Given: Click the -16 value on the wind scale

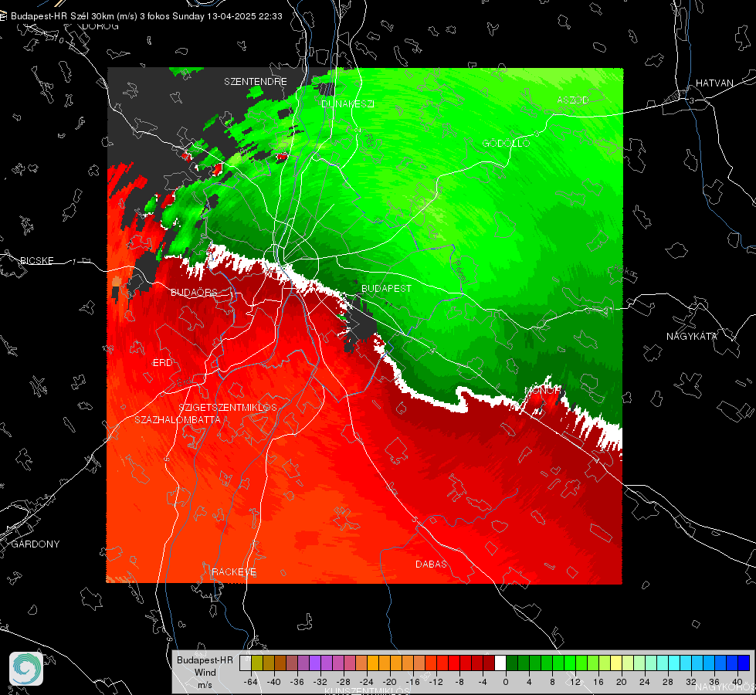Looking at the screenshot, I should click(x=412, y=682).
